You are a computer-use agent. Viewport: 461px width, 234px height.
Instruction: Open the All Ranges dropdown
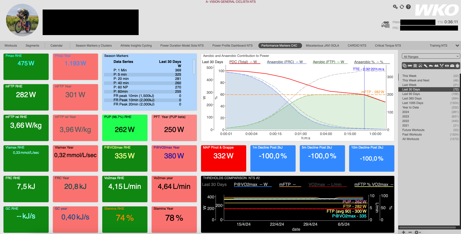click(431, 56)
